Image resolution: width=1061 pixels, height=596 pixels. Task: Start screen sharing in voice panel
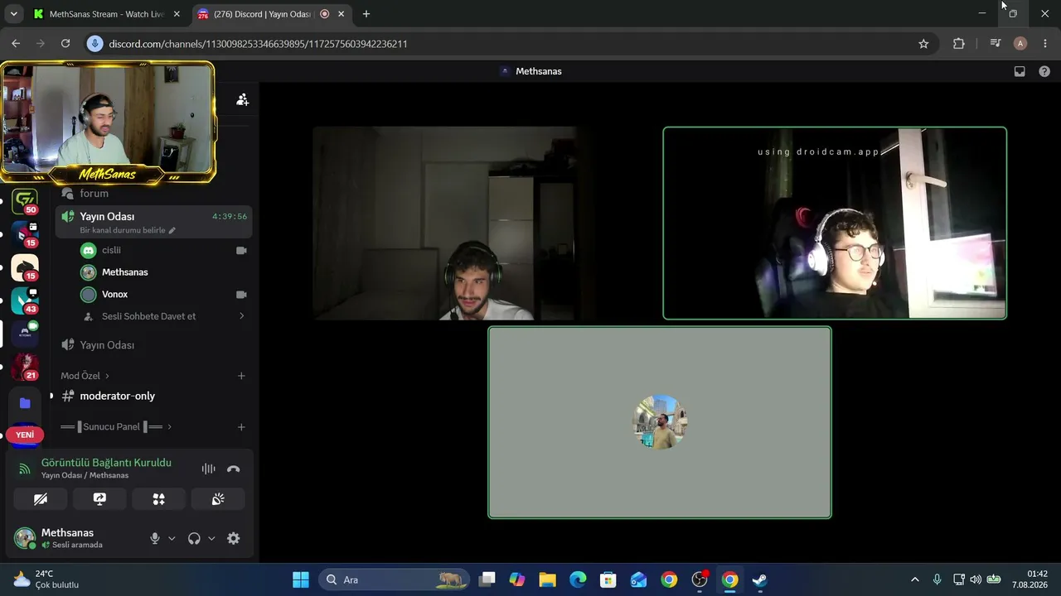[99, 499]
